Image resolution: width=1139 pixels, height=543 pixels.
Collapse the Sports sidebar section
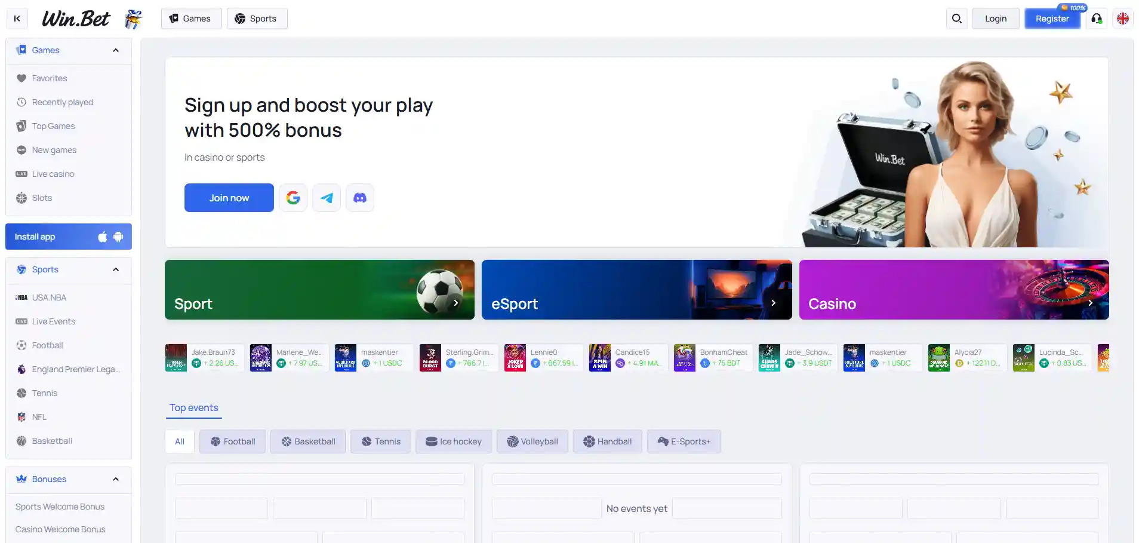point(116,269)
